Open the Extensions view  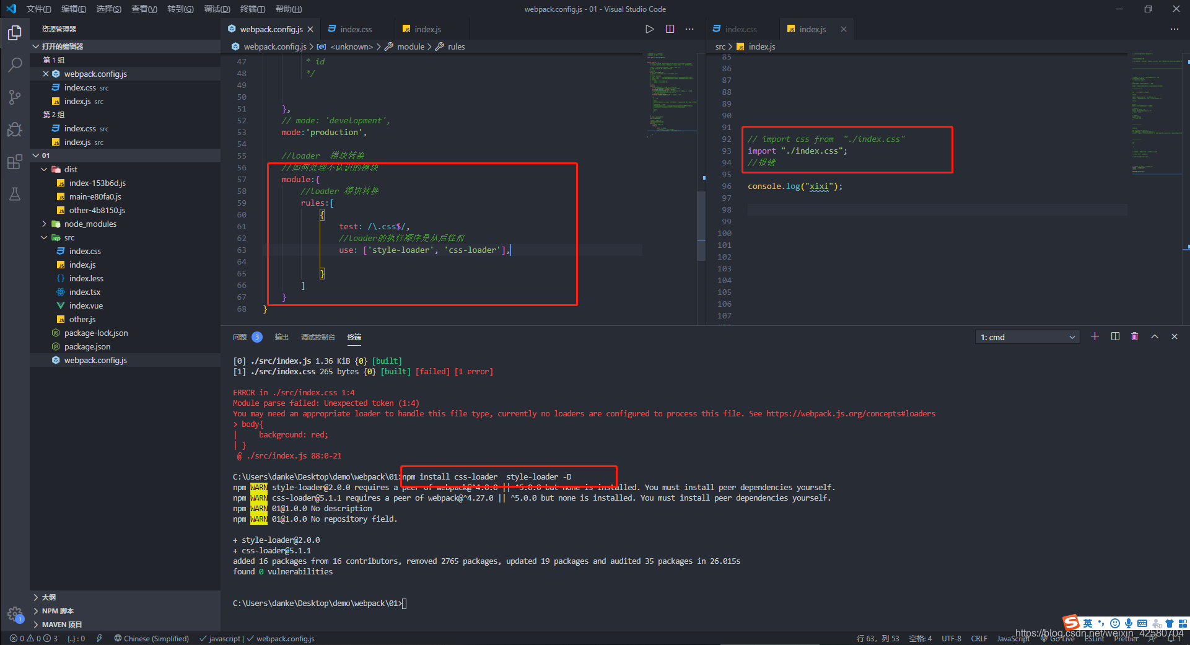pos(15,162)
